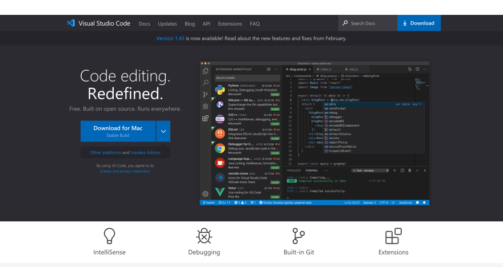Click the split editor icon in editor toolbar

pyautogui.click(x=417, y=69)
